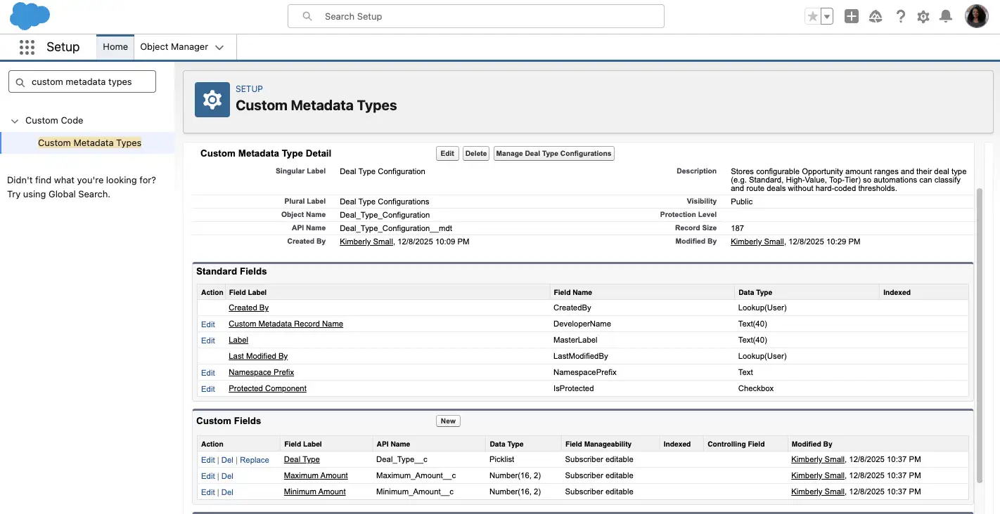This screenshot has width=1000, height=514.
Task: Open the favorites list dropdown arrow
Action: [x=827, y=17]
